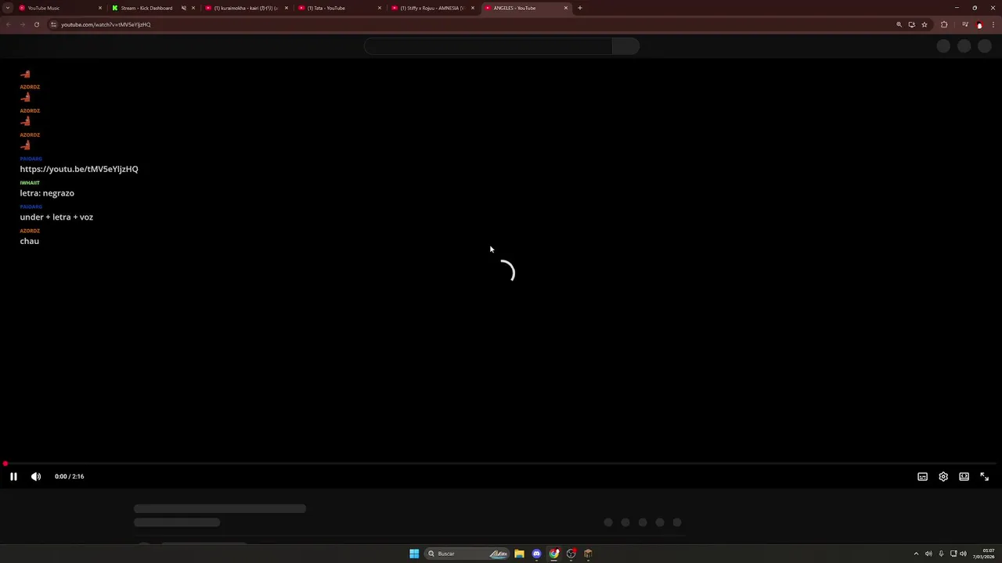Open the media controls icon in toolbar

point(964,24)
